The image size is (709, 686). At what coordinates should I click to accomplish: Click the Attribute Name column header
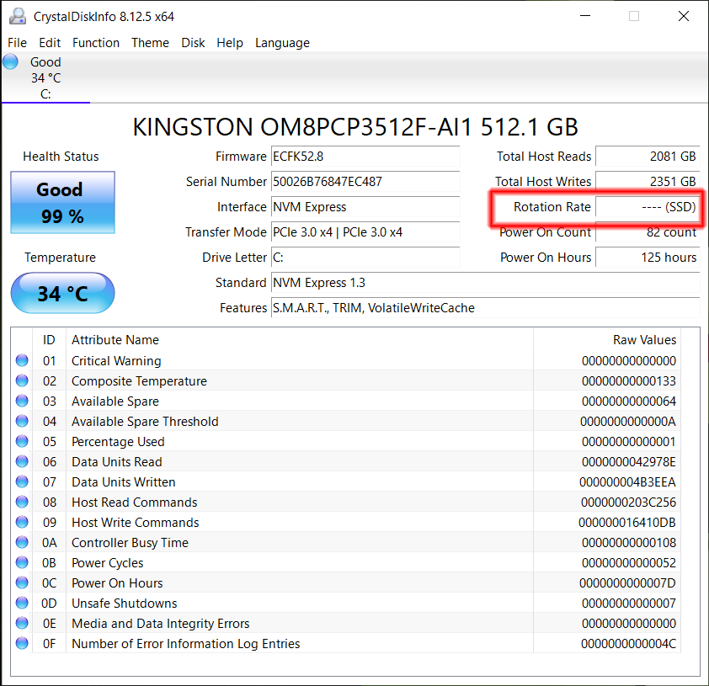pos(299,340)
